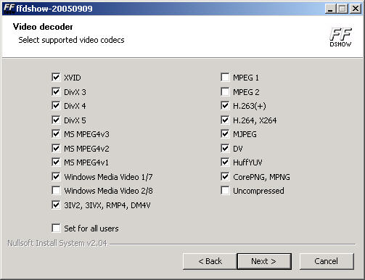Click the ffdshow title bar icon
This screenshot has width=365, height=280.
(9, 9)
